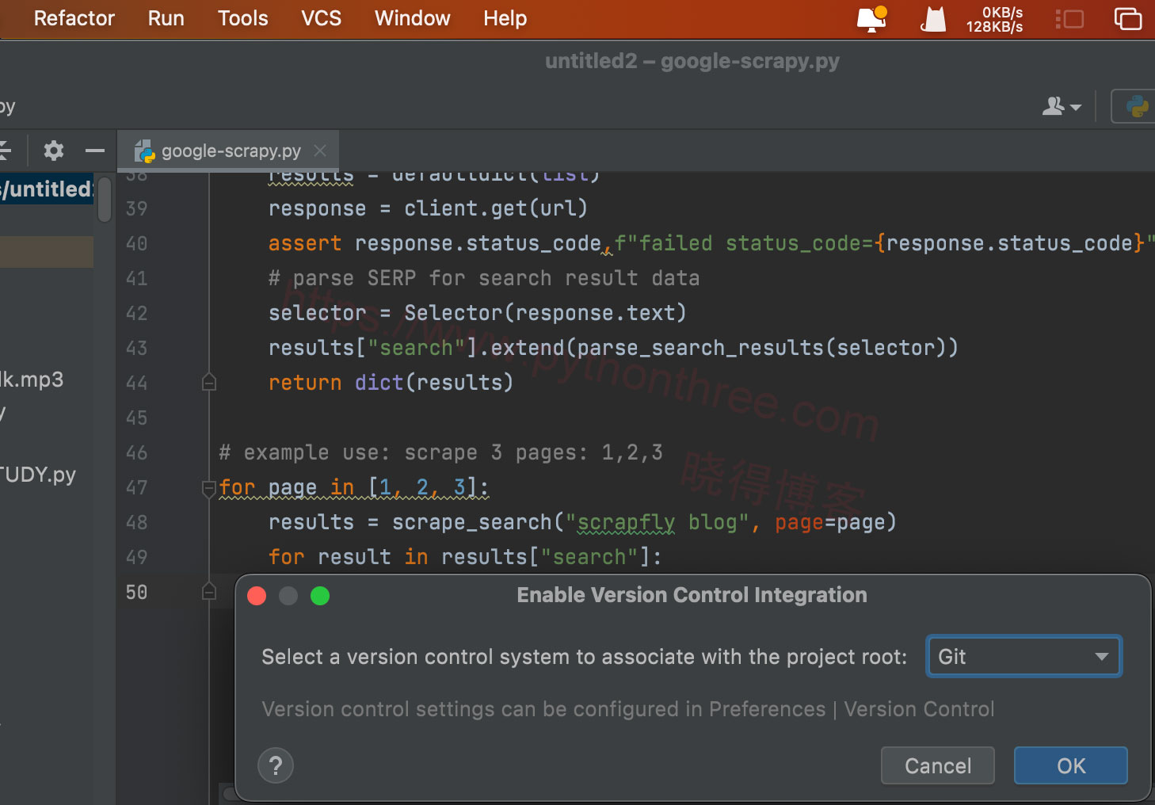Click the project tree vertical scrollbar
The height and width of the screenshot is (805, 1155).
[105, 200]
